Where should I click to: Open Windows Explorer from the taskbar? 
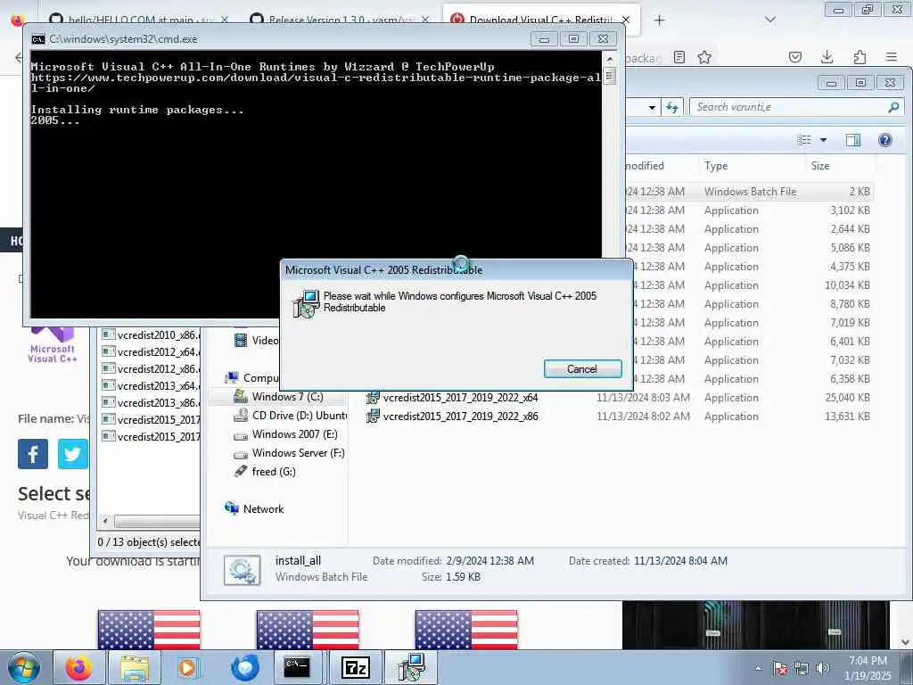pyautogui.click(x=135, y=667)
